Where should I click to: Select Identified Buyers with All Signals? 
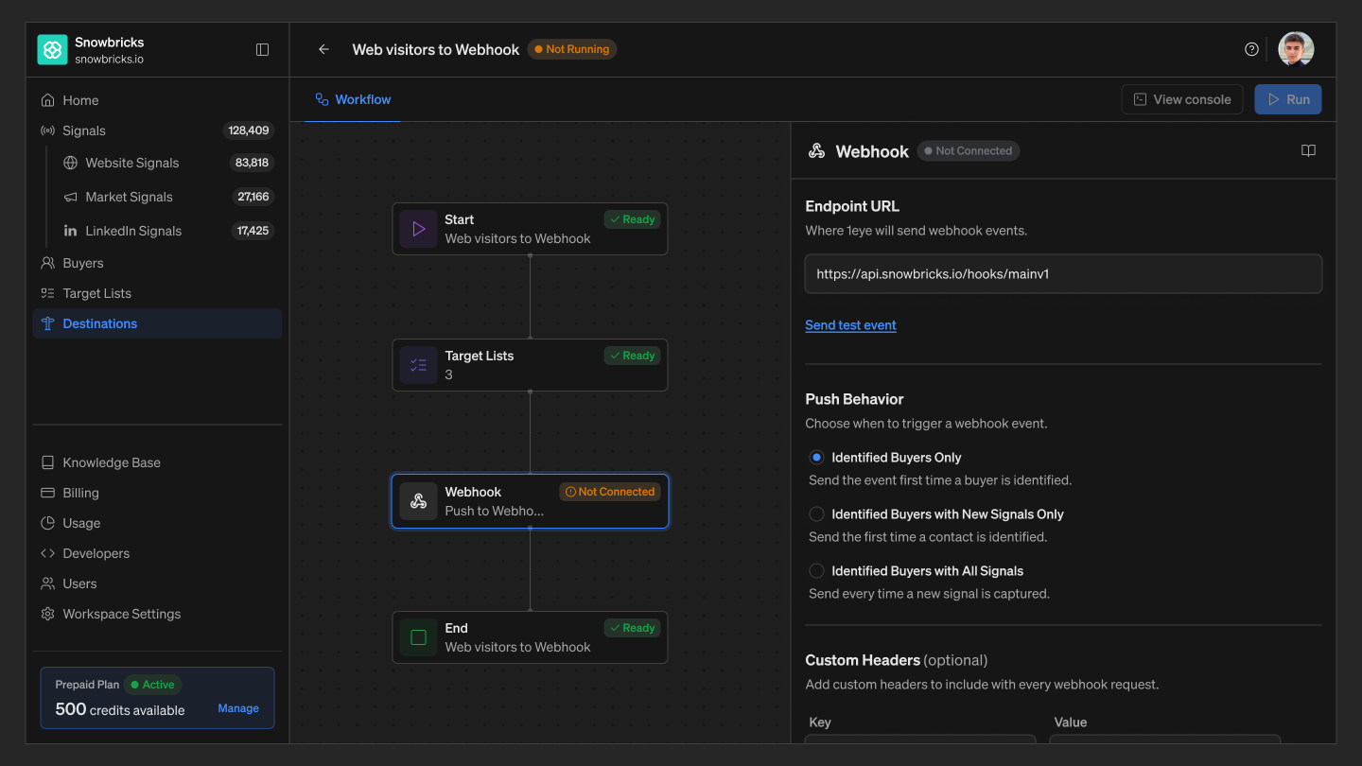816,571
